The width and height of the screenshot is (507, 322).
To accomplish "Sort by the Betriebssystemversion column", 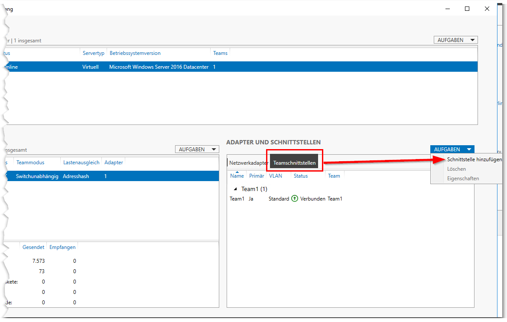I will click(135, 53).
